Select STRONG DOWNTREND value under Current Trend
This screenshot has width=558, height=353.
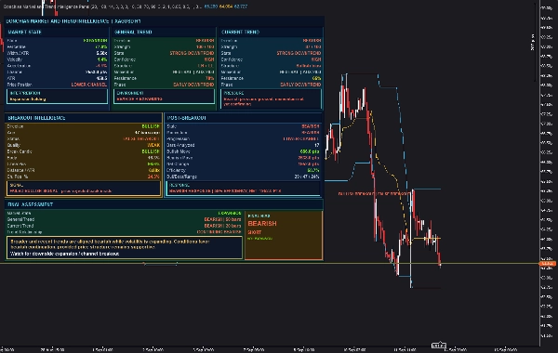[x=299, y=53]
